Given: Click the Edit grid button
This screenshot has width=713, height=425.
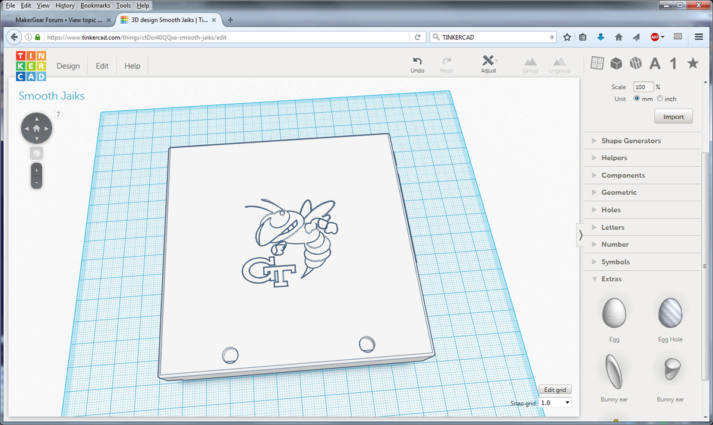Looking at the screenshot, I should pos(555,390).
